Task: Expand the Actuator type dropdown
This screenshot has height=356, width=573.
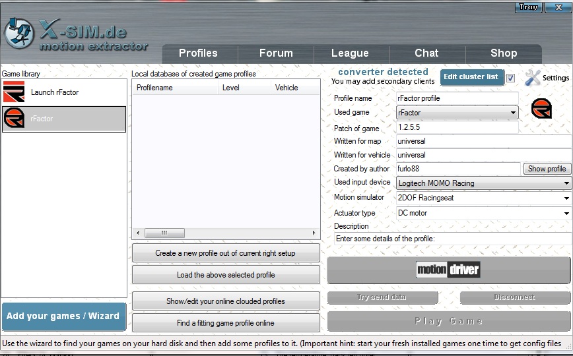Action: pos(484,213)
